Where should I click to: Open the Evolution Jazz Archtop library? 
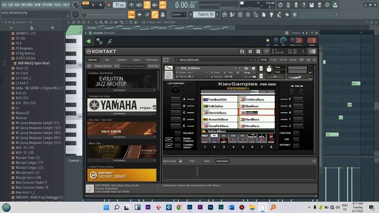[122, 82]
